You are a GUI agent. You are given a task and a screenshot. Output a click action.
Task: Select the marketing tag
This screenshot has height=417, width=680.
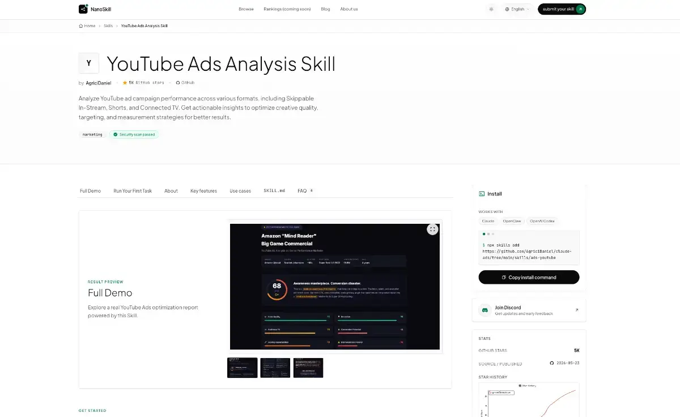click(92, 135)
